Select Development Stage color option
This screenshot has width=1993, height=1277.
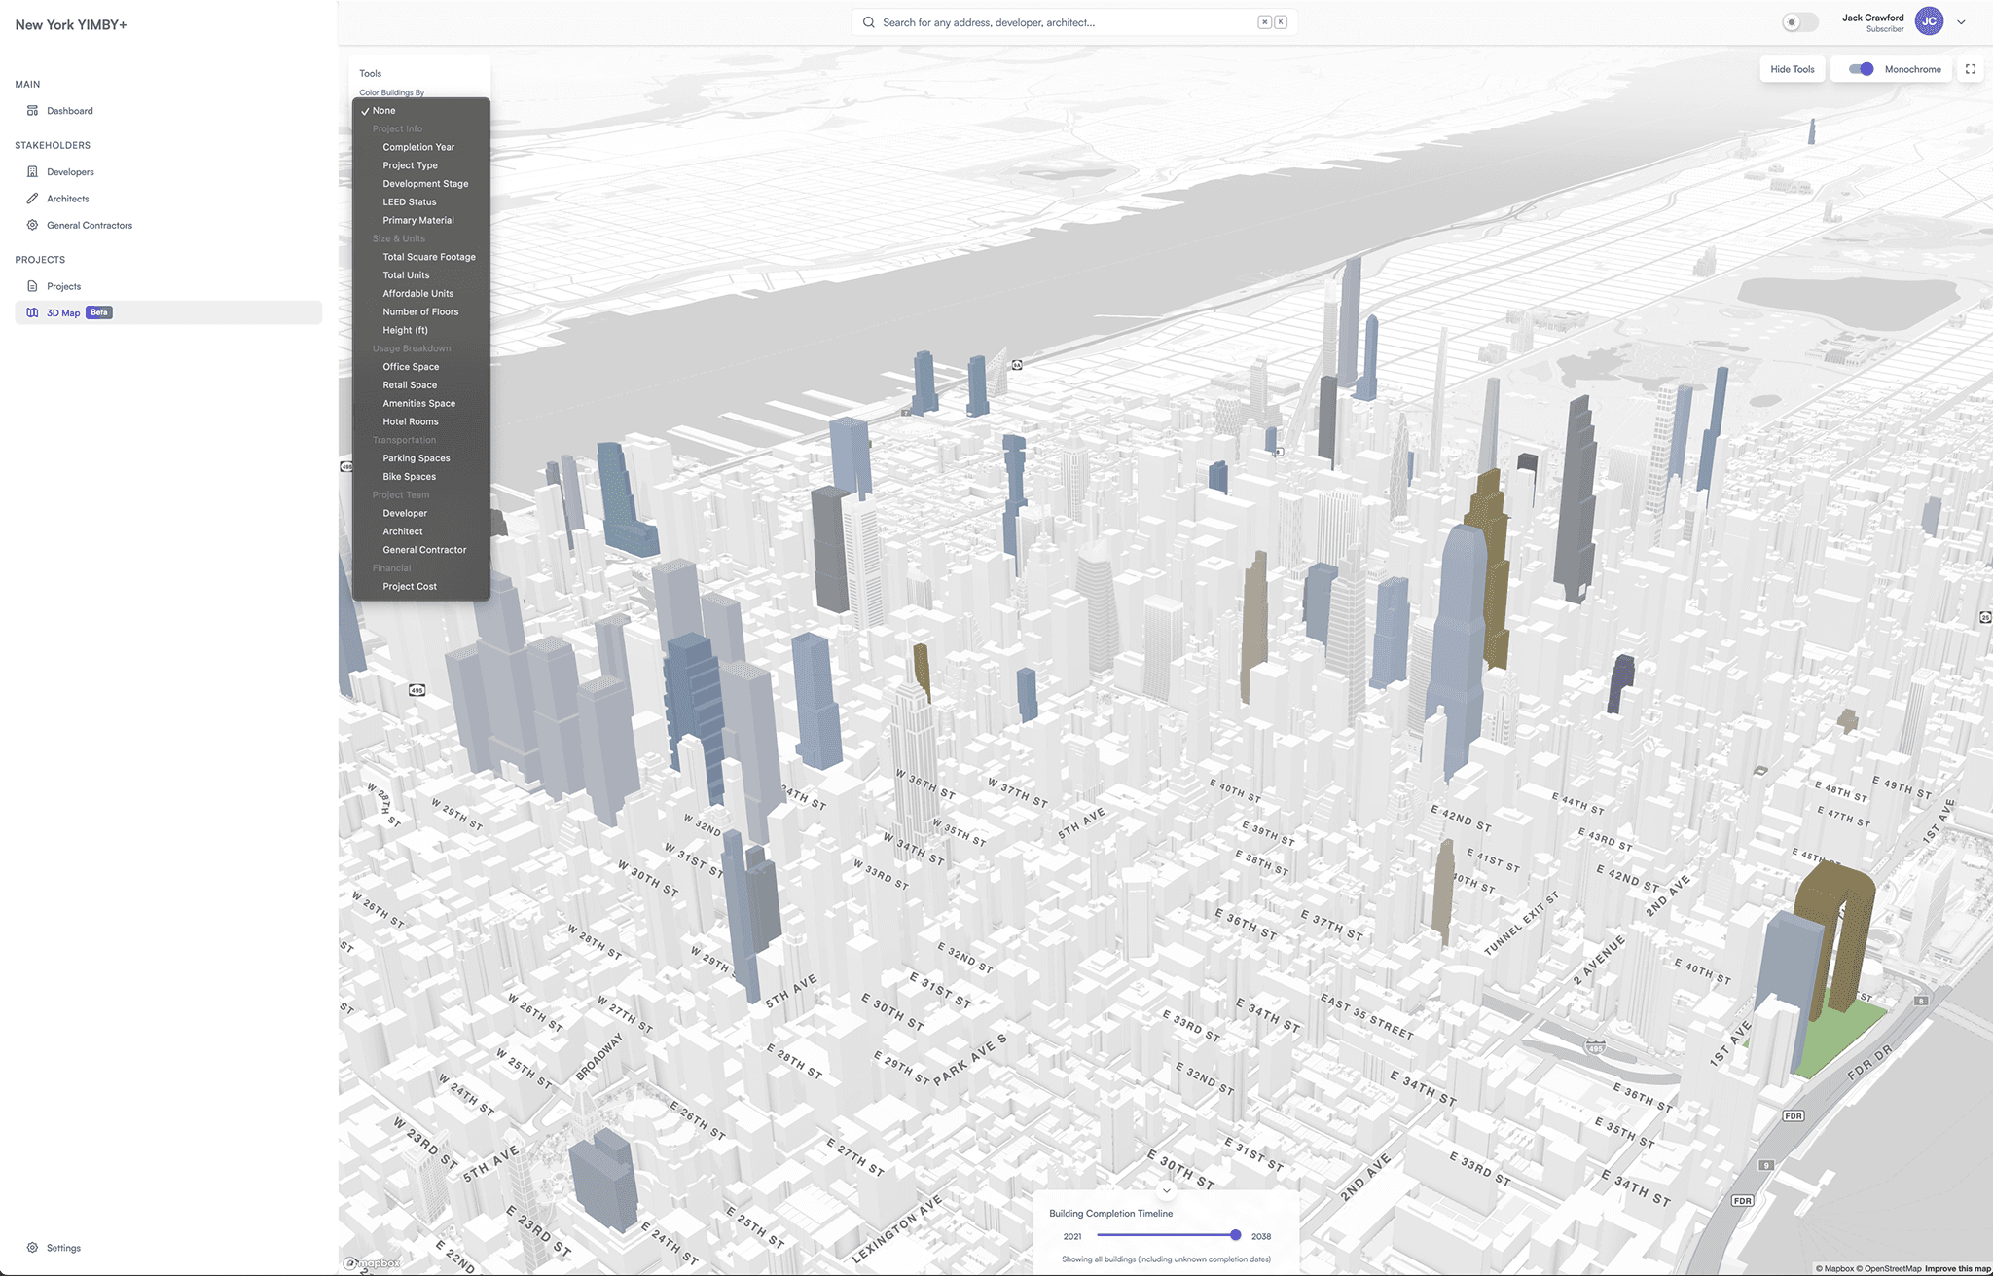(x=425, y=184)
